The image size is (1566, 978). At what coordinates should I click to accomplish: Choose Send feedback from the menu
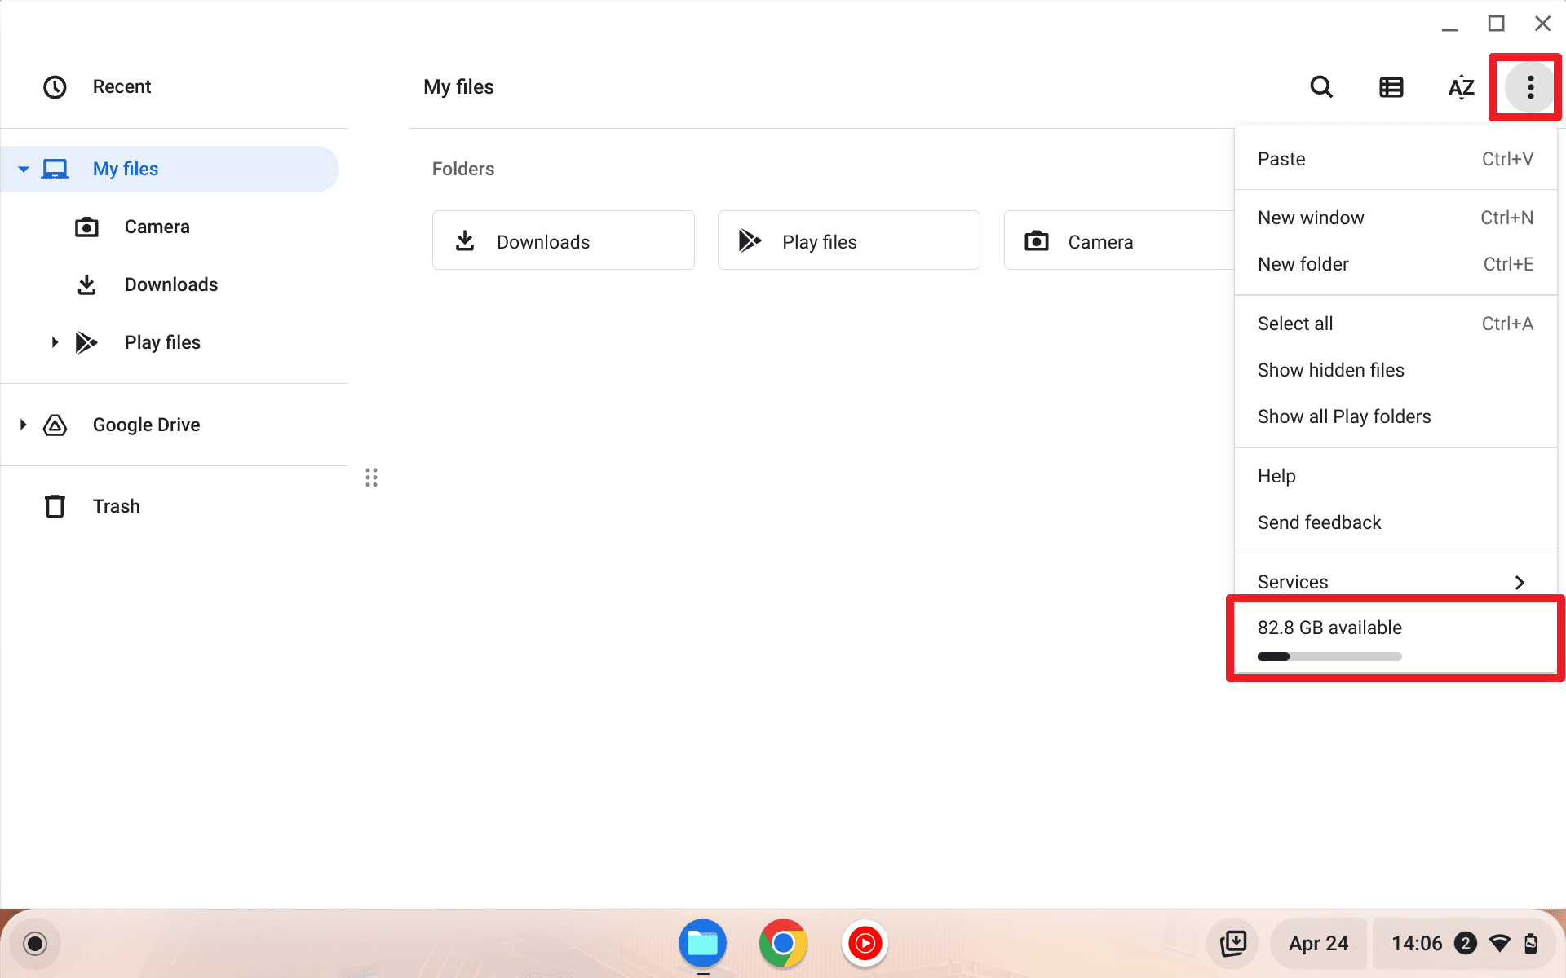pyautogui.click(x=1396, y=522)
